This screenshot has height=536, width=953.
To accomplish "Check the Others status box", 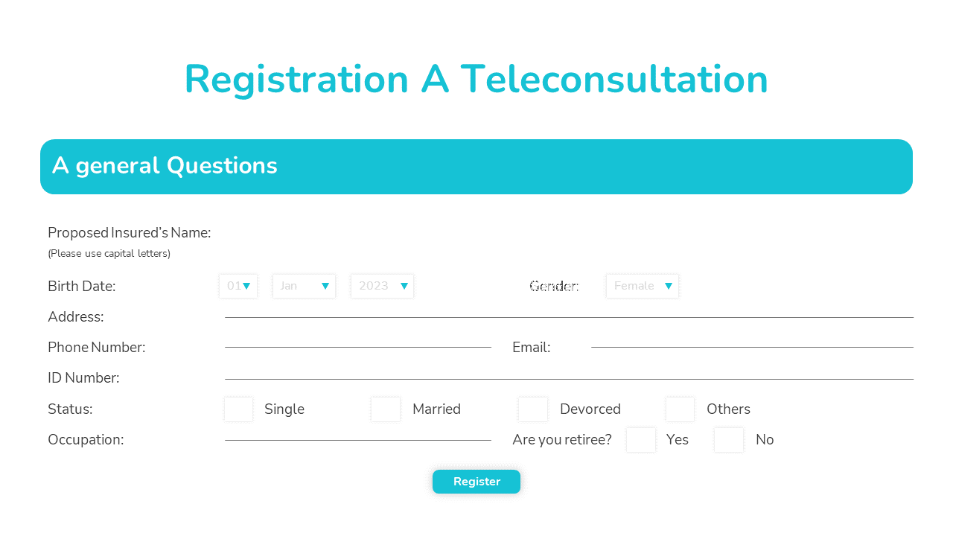I will point(681,409).
